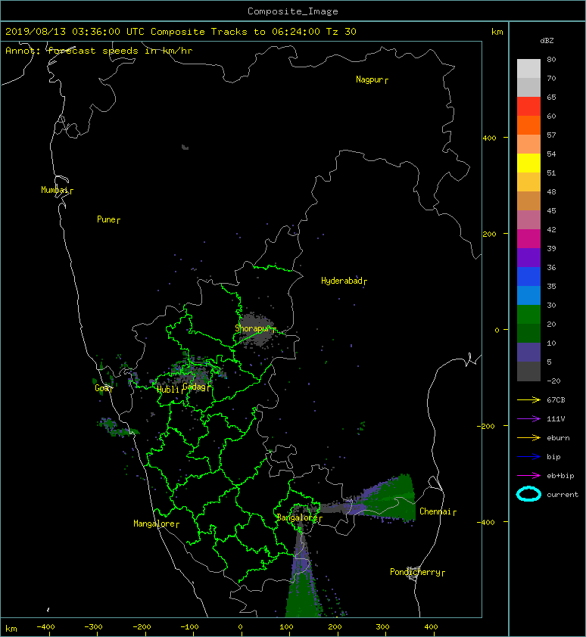Click the 67CB legend label
Image resolution: width=586 pixels, height=637 pixels.
coord(556,399)
